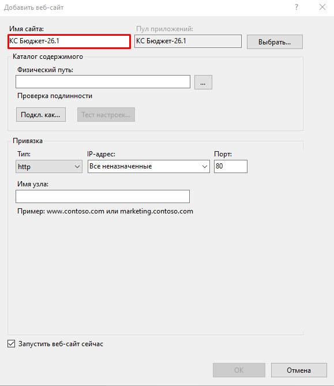
Task: Click the application pool field
Action: pyautogui.click(x=188, y=41)
